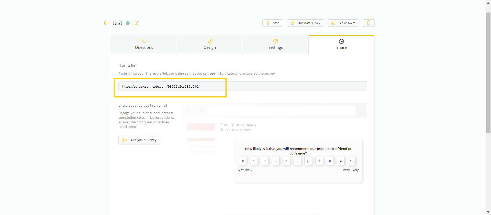Screen dimensions: 491x215
Task: Click 'or start your survey in an email' text
Action: pos(143,106)
